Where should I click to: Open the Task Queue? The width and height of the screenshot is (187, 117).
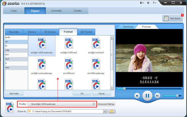tap(172, 18)
